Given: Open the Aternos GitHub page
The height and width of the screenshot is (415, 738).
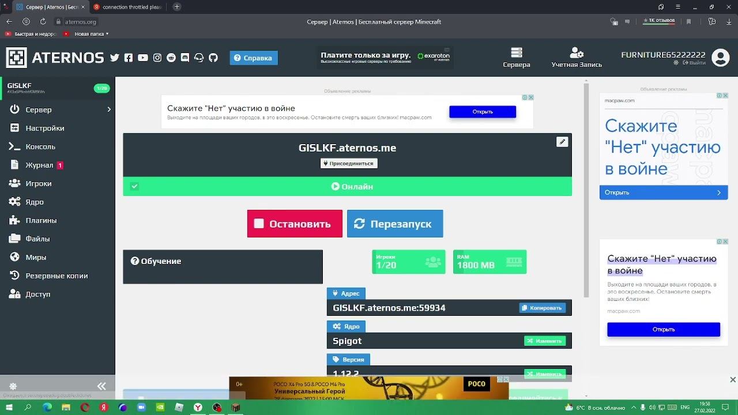Looking at the screenshot, I should [x=213, y=58].
